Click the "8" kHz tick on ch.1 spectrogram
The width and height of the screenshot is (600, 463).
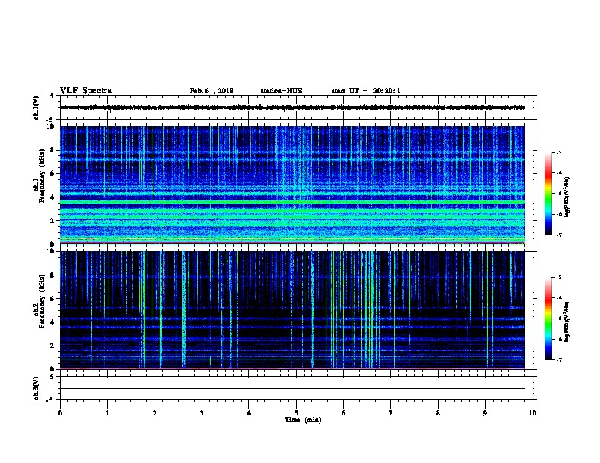(x=52, y=150)
